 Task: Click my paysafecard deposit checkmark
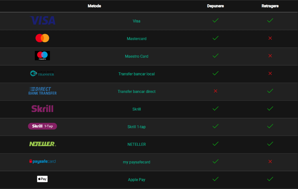click(216, 162)
